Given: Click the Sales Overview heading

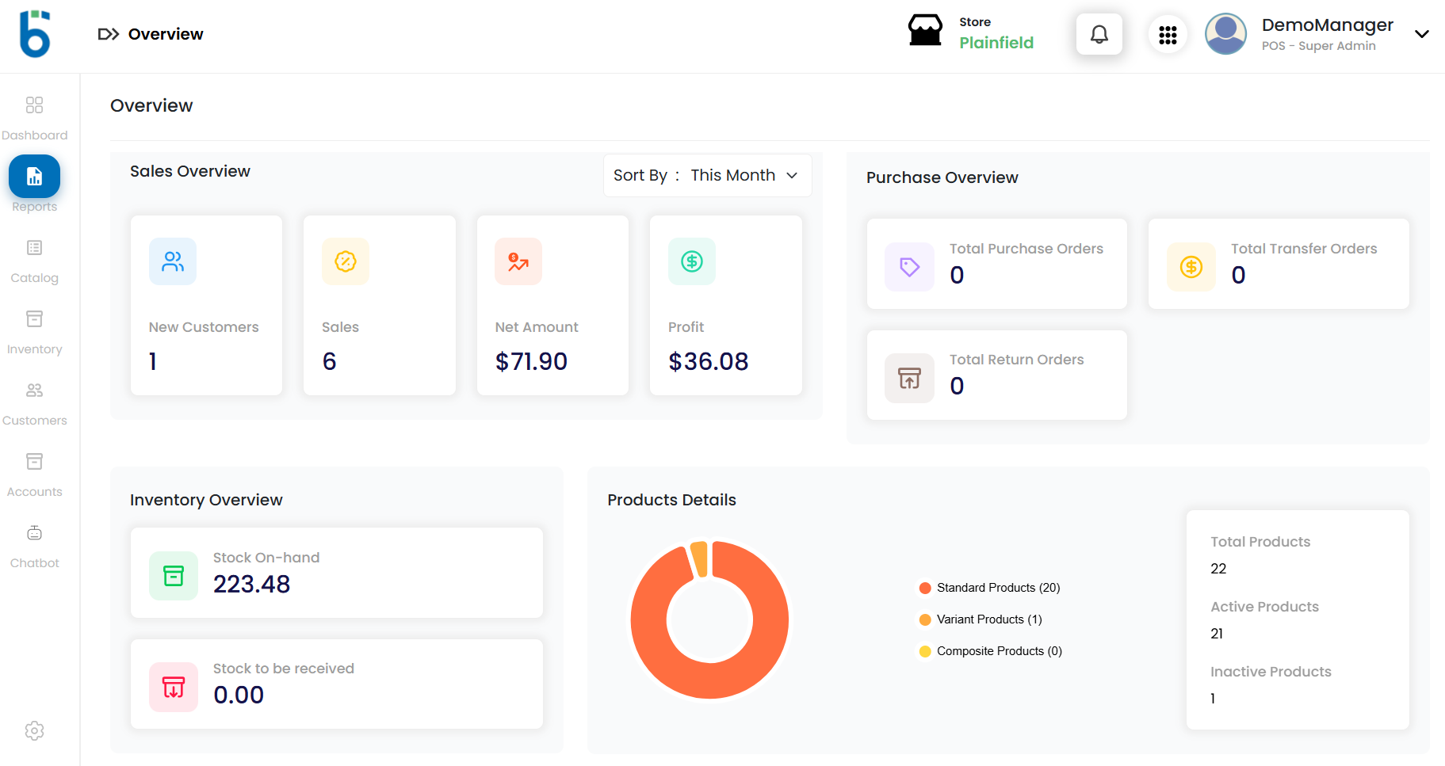Looking at the screenshot, I should [x=190, y=171].
